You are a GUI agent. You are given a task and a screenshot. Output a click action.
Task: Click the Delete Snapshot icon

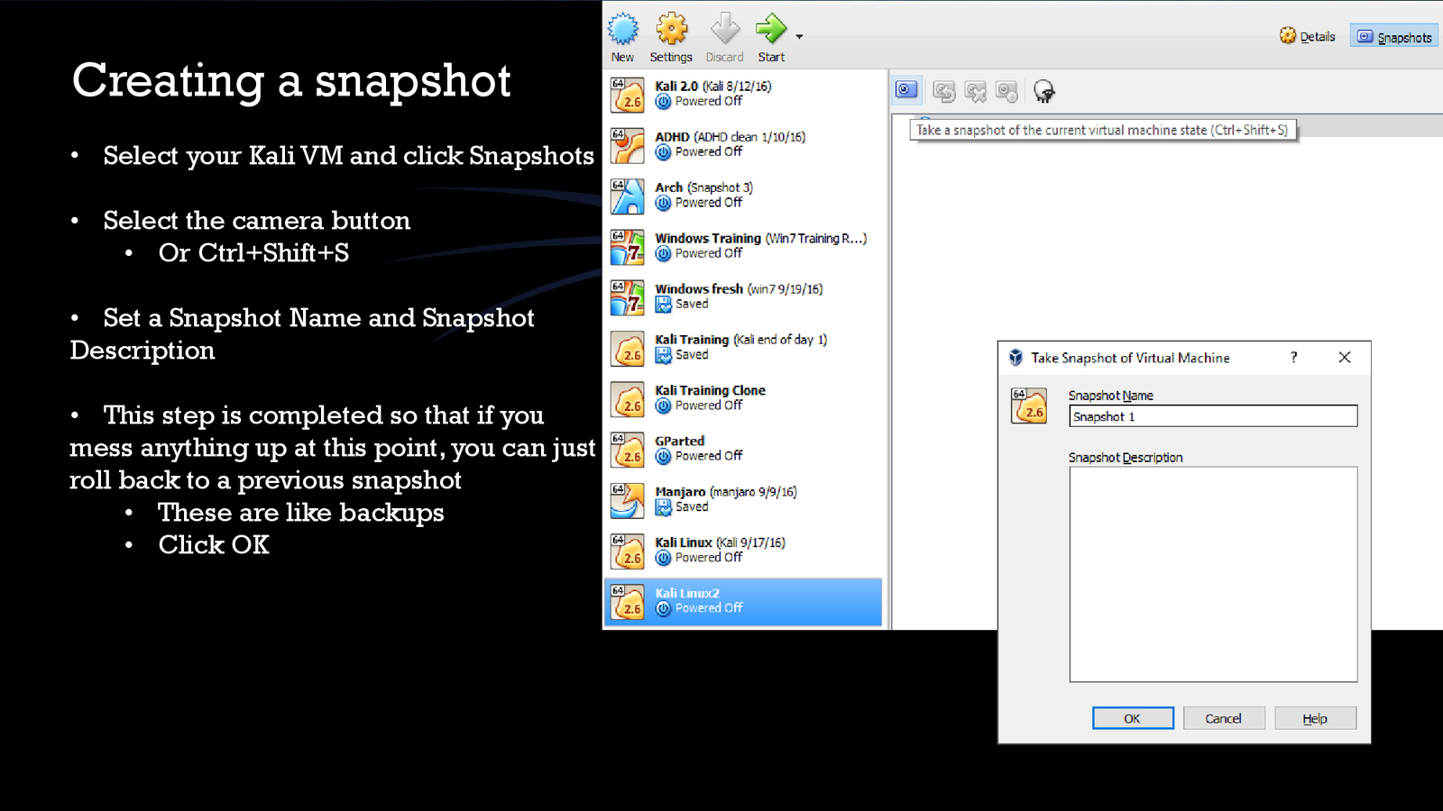coord(975,91)
